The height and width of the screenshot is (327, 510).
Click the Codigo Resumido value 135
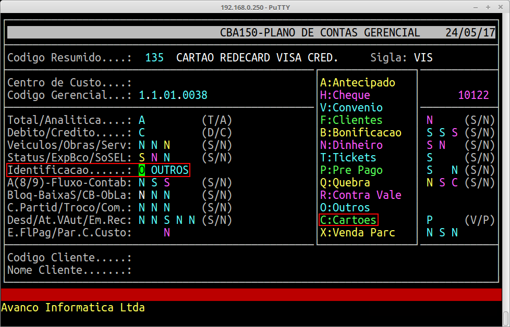(154, 57)
